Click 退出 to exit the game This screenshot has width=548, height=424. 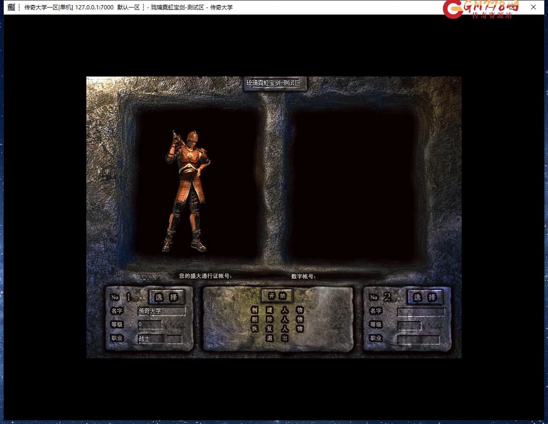[277, 338]
